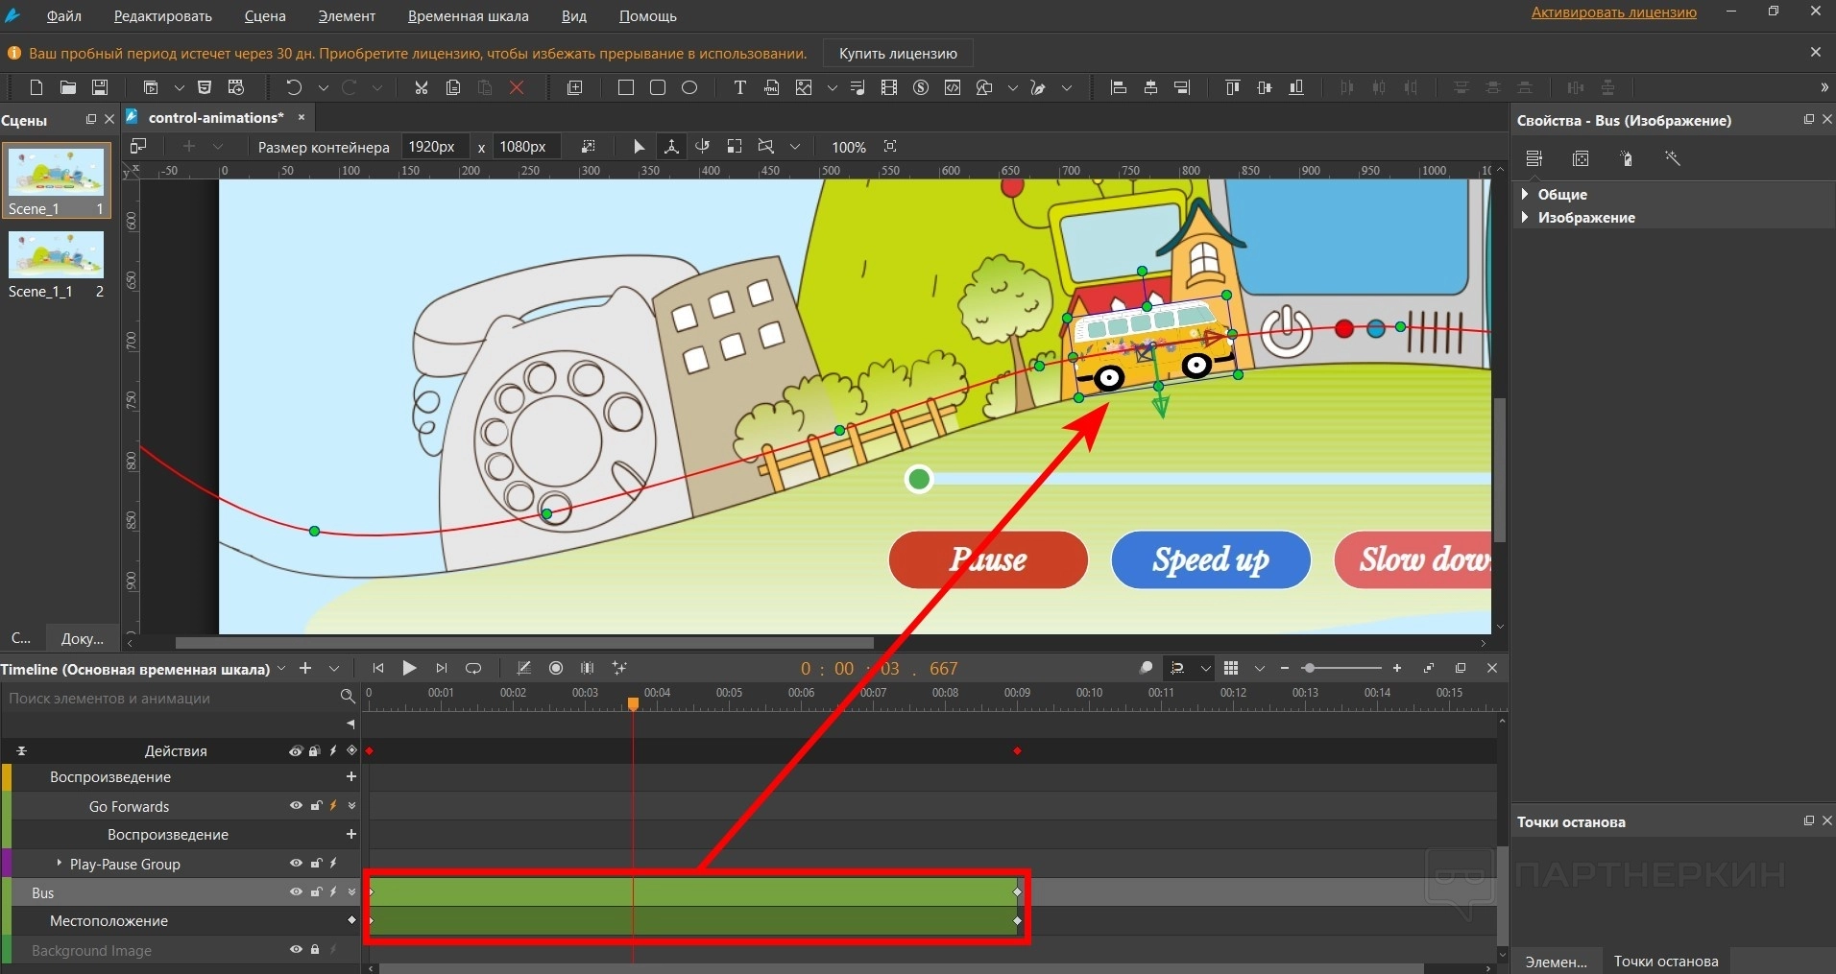Click the Купить лицензию button

(x=898, y=53)
